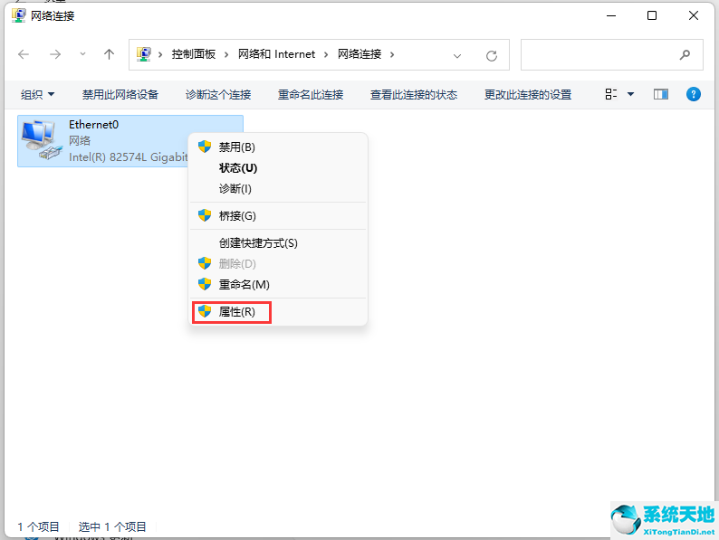The height and width of the screenshot is (540, 719).
Task: Click the Forward navigation arrow
Action: pyautogui.click(x=54, y=54)
